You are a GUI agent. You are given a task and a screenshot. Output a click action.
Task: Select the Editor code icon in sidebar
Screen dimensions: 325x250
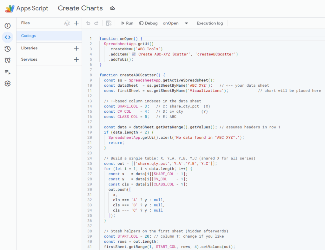(8, 37)
